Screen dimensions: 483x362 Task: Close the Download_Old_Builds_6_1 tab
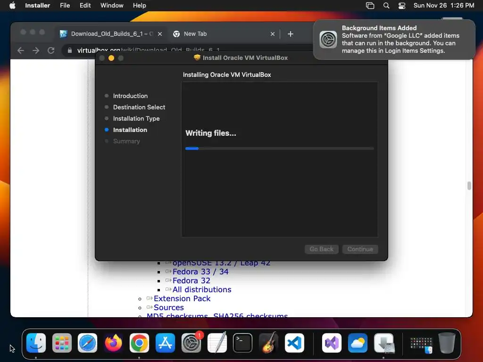[x=160, y=34]
